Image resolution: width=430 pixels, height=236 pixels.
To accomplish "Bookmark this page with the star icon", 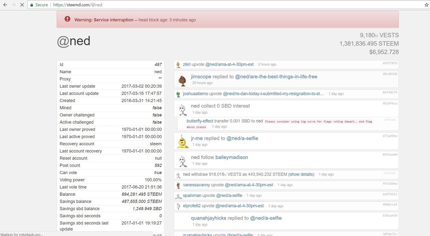I will [x=427, y=5].
